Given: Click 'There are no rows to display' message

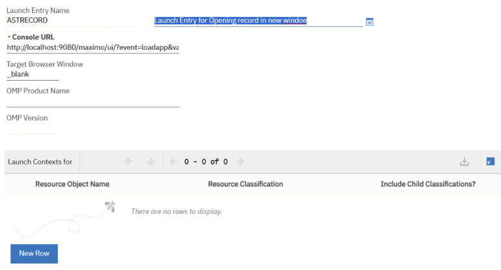Looking at the screenshot, I should pyautogui.click(x=176, y=211).
